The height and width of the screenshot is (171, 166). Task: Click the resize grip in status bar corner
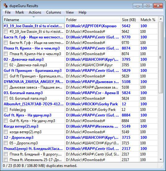pyautogui.click(x=162, y=167)
